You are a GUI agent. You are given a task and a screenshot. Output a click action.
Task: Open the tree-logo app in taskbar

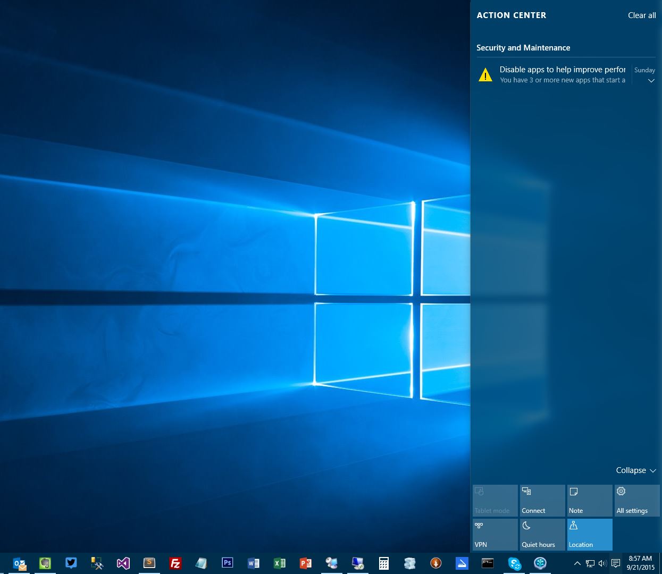540,563
